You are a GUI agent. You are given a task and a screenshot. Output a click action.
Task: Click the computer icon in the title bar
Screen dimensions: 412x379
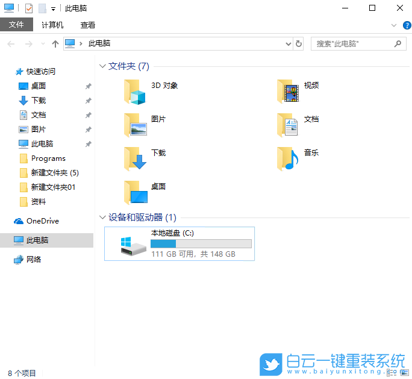click(x=9, y=8)
